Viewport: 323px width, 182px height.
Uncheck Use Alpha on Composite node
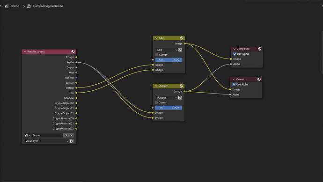(x=235, y=54)
